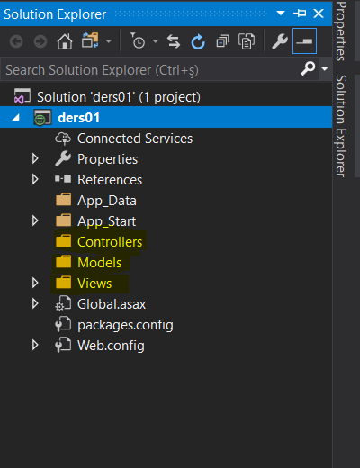360x468 pixels.
Task: Click the Pending Changes Filter clock icon
Action: [138, 41]
